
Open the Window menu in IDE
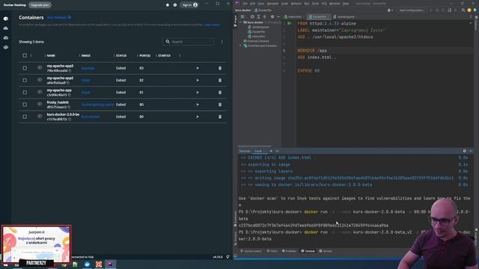point(335,4)
